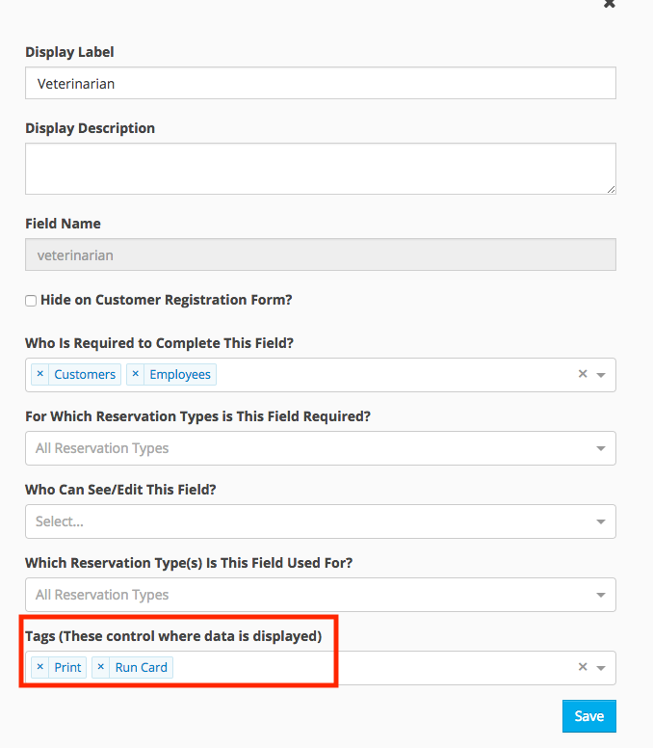Remove the Print tag
The image size is (653, 748).
pos(39,667)
